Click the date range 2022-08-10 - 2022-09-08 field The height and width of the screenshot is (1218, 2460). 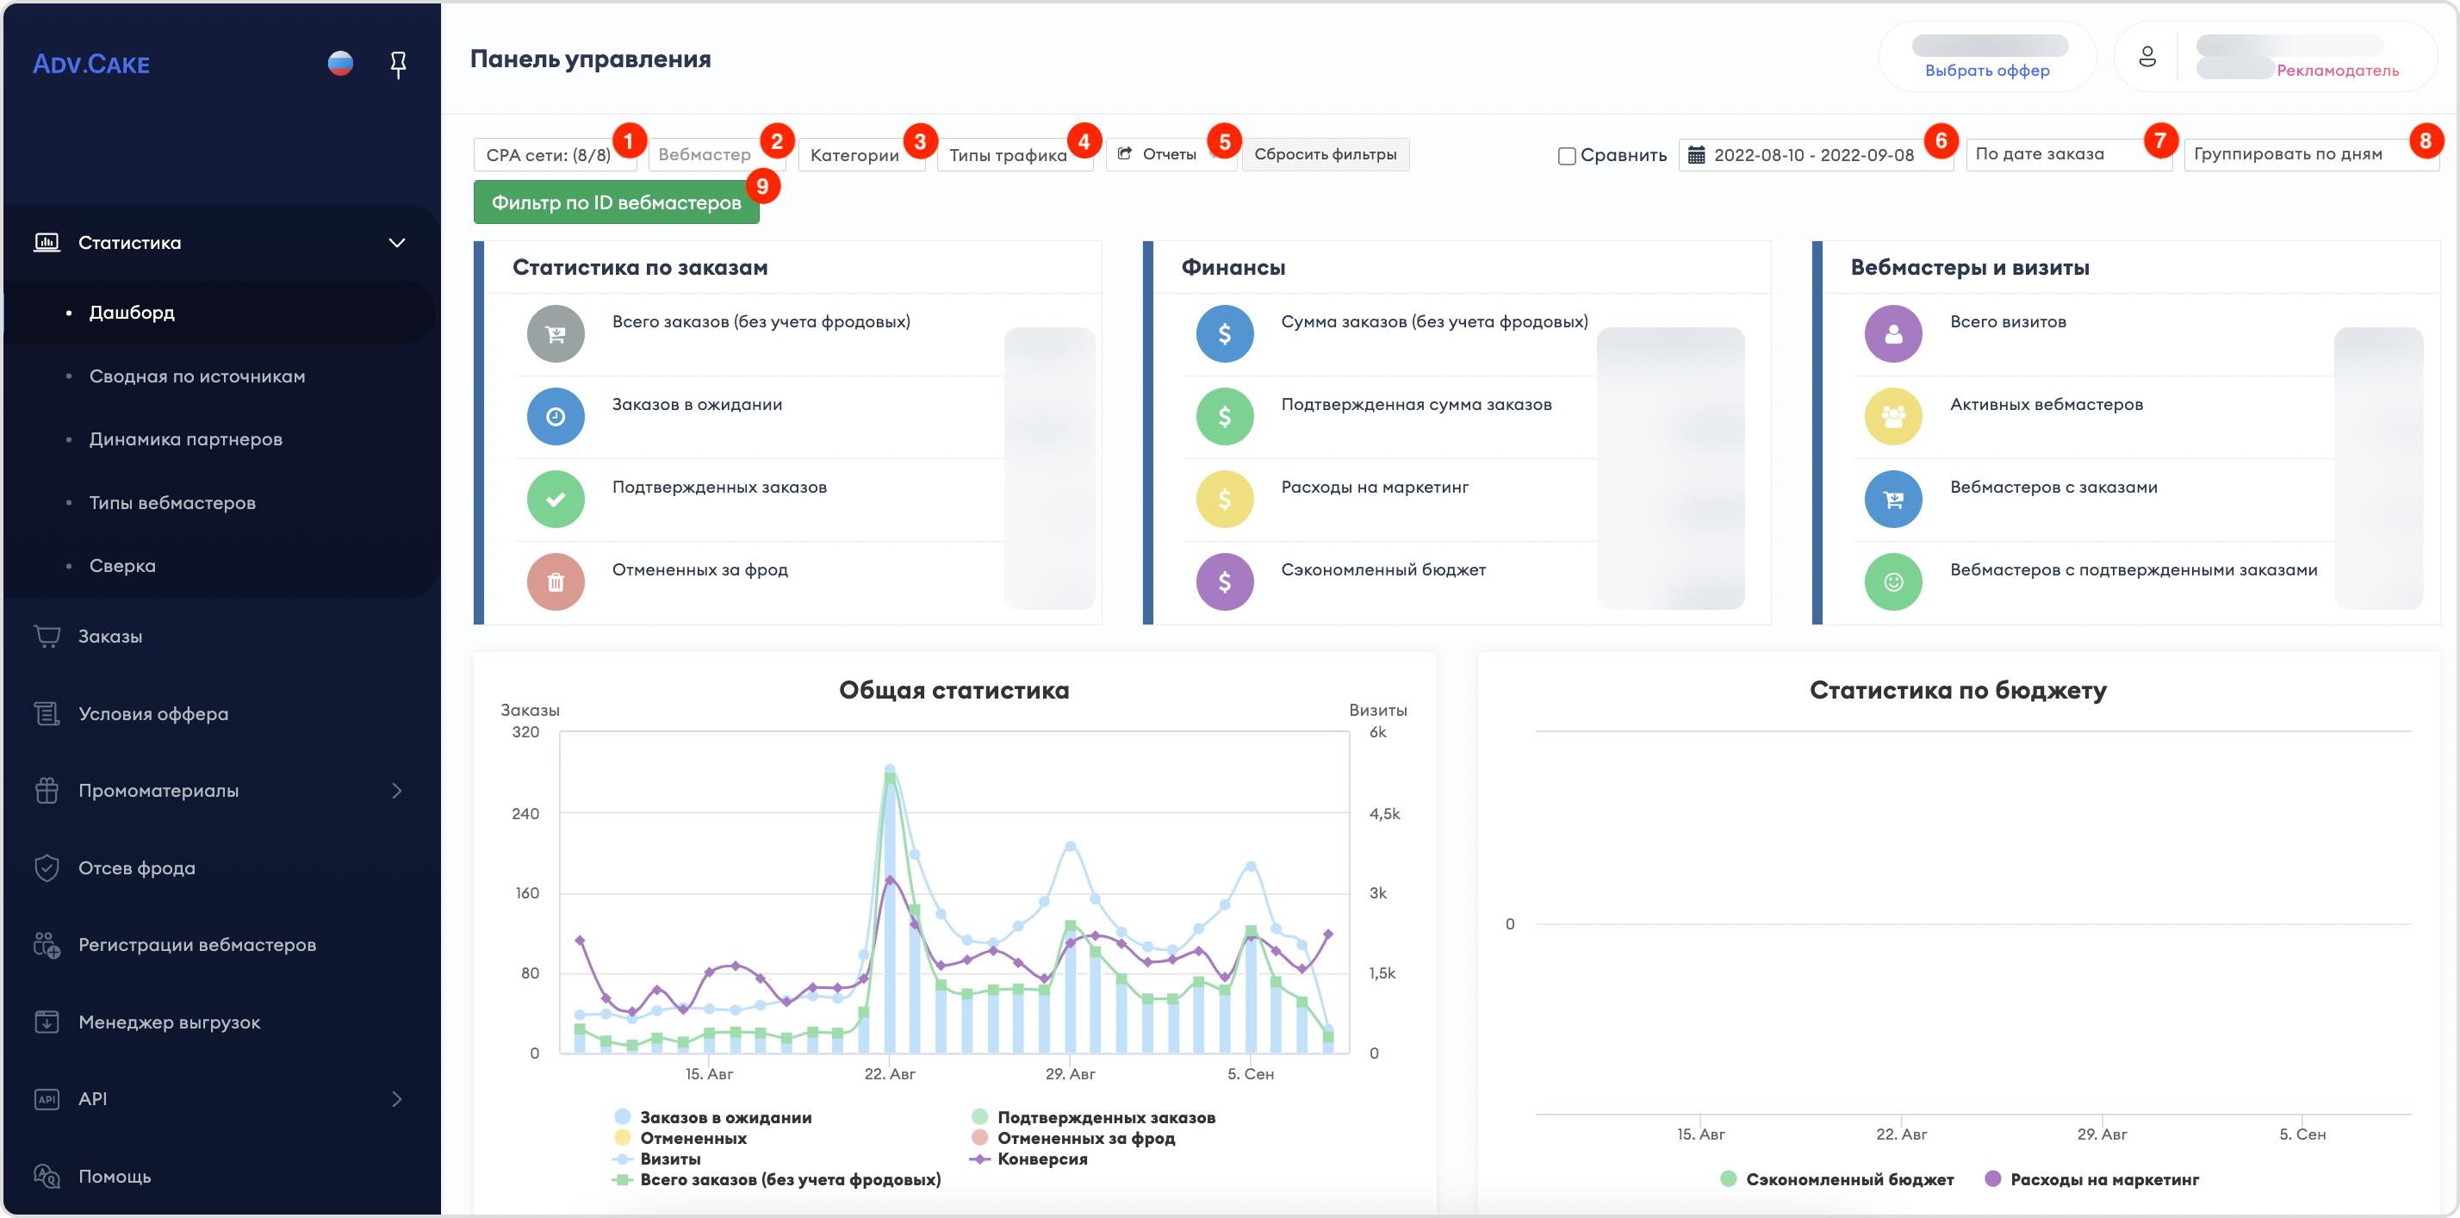coord(1816,155)
